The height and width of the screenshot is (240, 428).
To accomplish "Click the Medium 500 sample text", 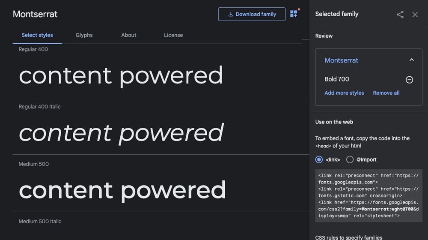I will point(122,191).
